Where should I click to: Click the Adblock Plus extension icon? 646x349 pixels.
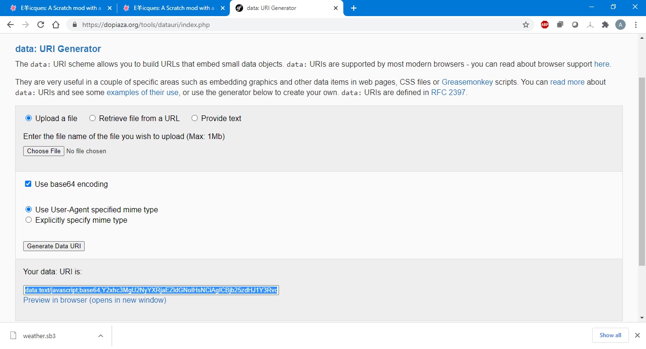click(x=545, y=25)
